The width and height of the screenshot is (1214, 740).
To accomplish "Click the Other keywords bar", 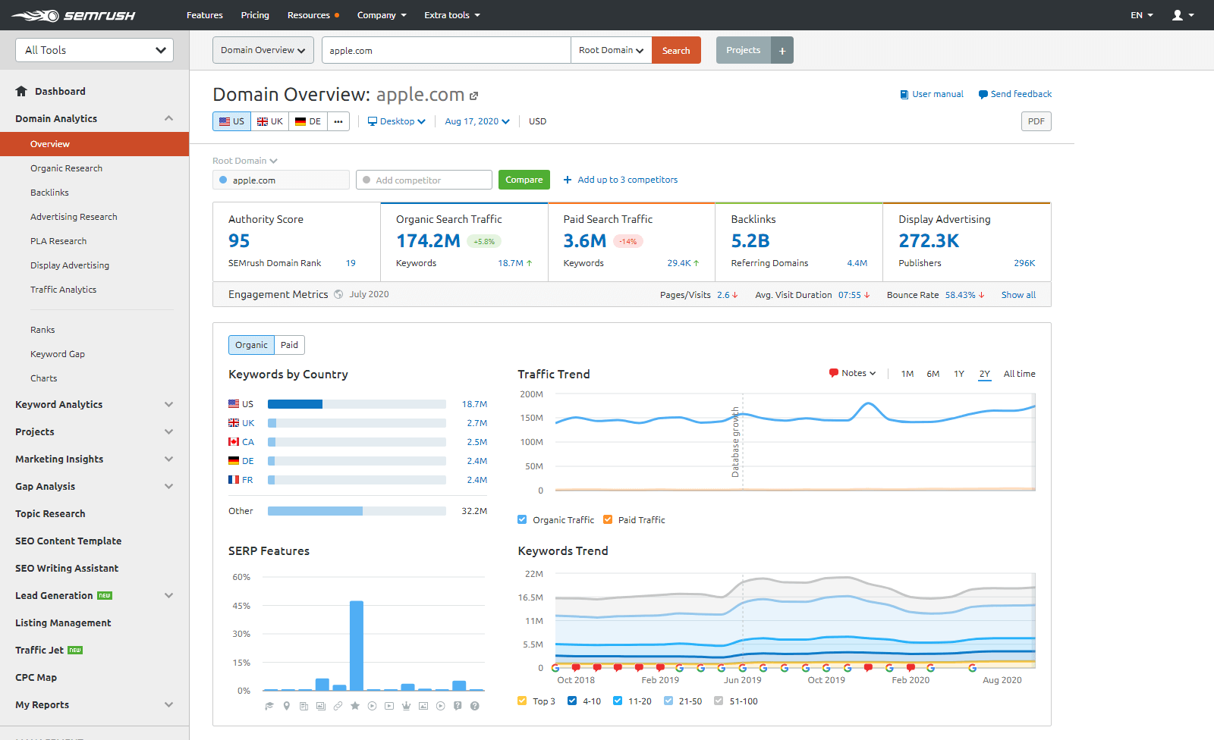I will (357, 511).
